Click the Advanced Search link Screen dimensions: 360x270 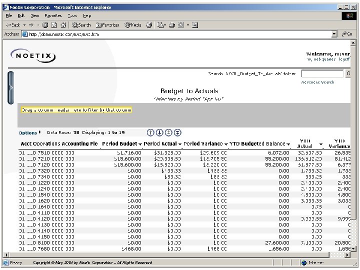pos(317,82)
